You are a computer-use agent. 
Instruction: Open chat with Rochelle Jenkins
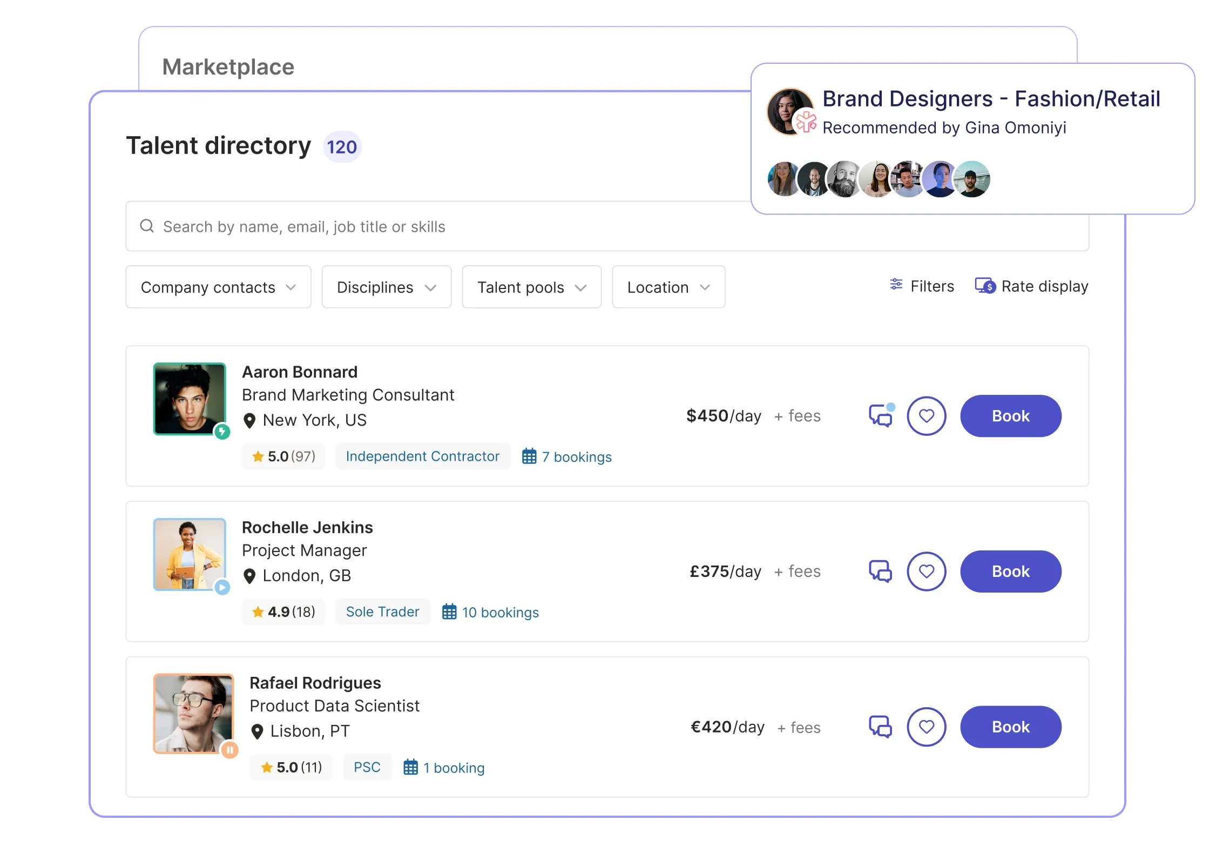880,571
